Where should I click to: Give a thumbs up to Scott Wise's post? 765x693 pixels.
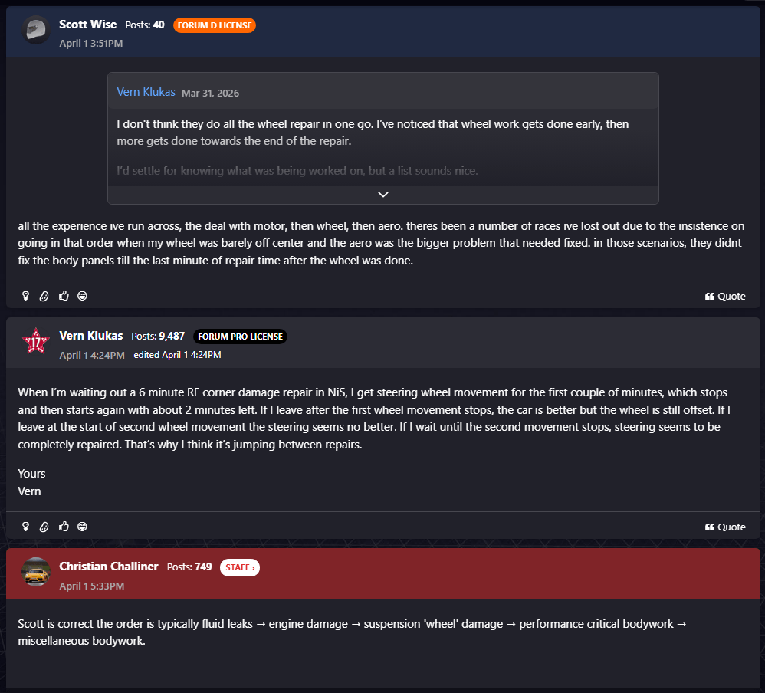[x=64, y=296]
